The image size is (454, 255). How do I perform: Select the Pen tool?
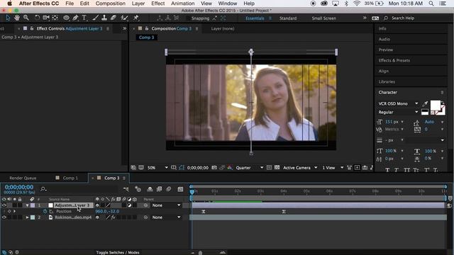tap(76, 18)
